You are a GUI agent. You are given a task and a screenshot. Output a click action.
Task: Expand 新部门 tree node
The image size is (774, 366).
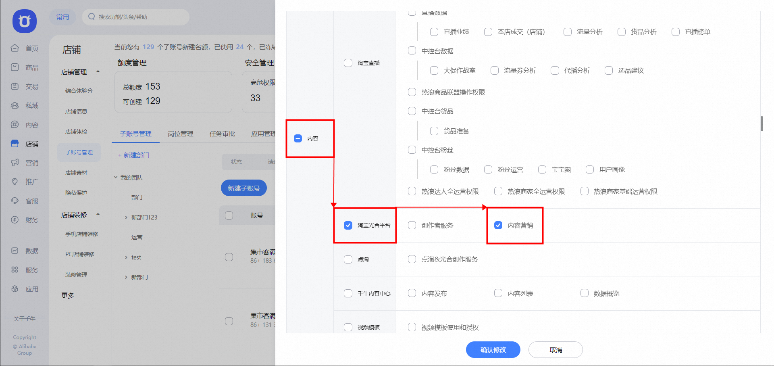pyautogui.click(x=126, y=277)
